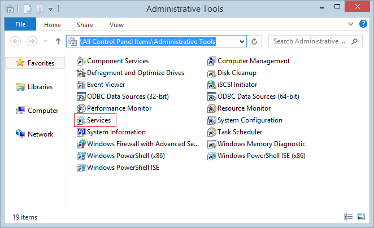Switch to large icons view in status bar
This screenshot has width=374, height=228.
(x=361, y=217)
